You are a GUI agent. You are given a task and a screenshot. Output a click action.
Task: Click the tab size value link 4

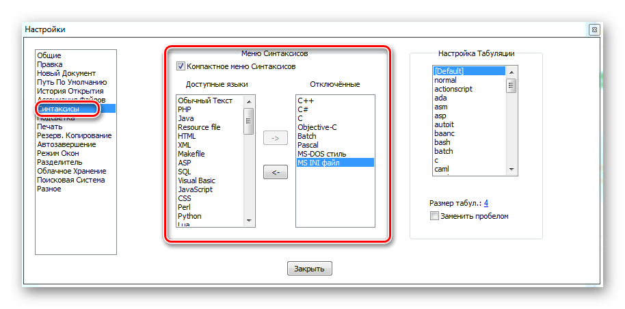(x=486, y=203)
